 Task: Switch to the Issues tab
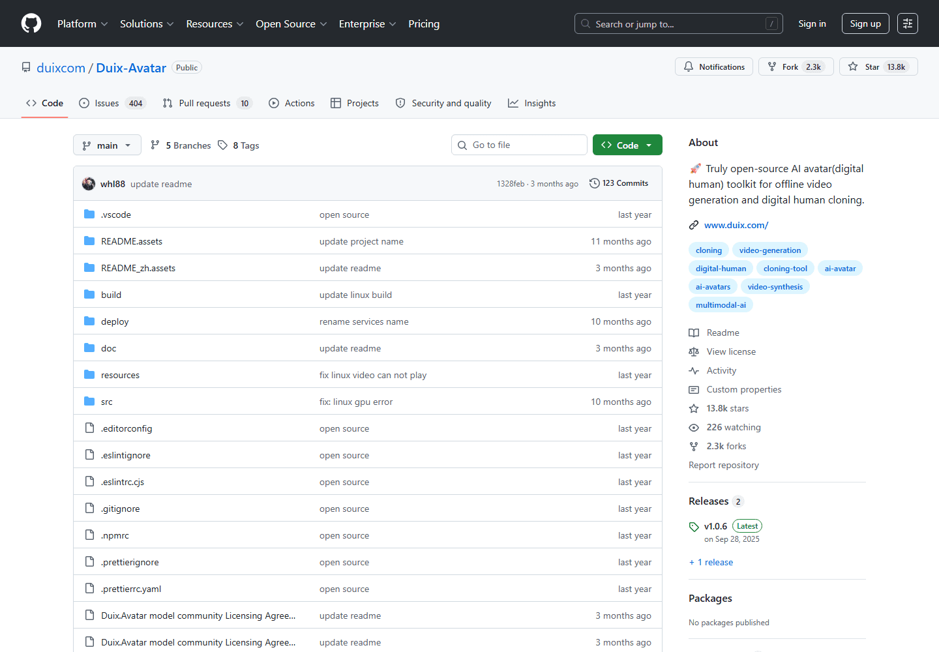[112, 103]
